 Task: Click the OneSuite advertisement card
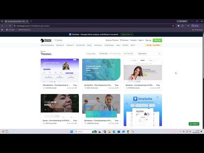point(143,110)
